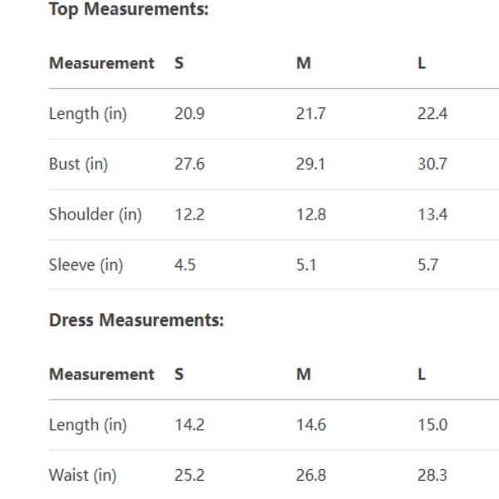This screenshot has width=499, height=499.
Task: Click the Waist large value 28.3
Action: tap(432, 476)
